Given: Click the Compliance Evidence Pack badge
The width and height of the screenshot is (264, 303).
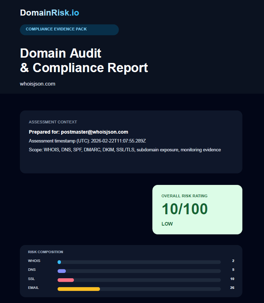Looking at the screenshot, I should click(x=69, y=30).
